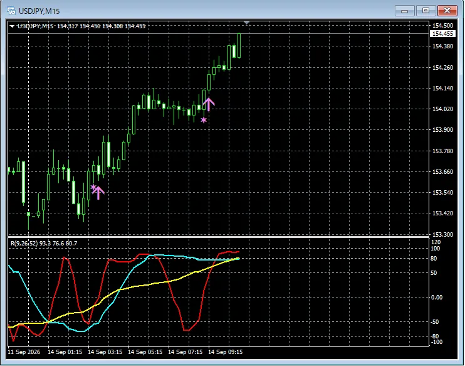The width and height of the screenshot is (465, 366).
Task: Open the triangle dropdown beside USDJPY,M15 label
Action: [12, 26]
